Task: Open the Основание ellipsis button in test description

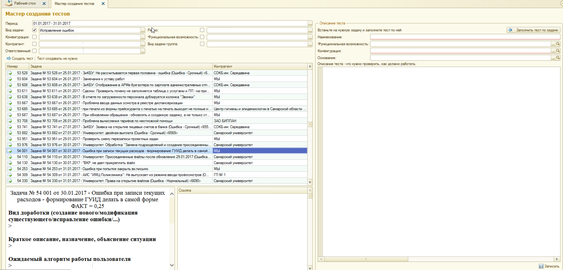Action: click(x=553, y=58)
